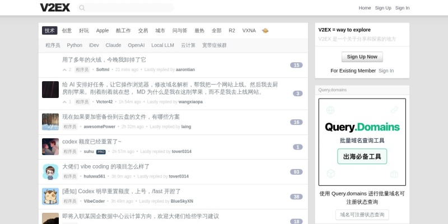Click suhu's avatar thumbnail
Viewport: 448px width, 224px height.
(50, 147)
